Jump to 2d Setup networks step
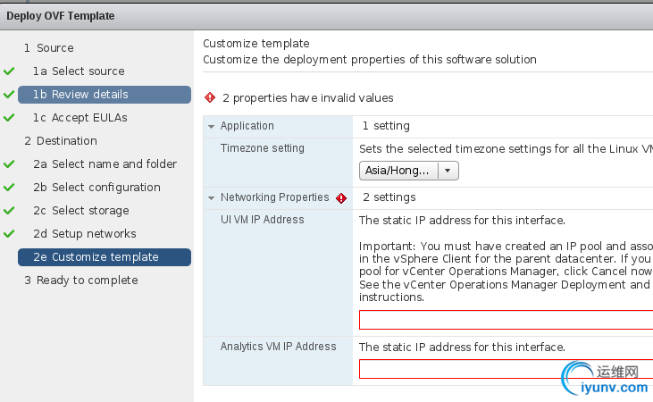Image resolution: width=653 pixels, height=402 pixels. (85, 234)
